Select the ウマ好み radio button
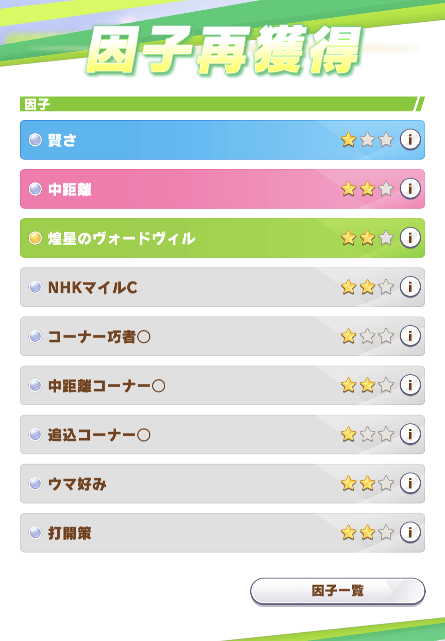The width and height of the screenshot is (445, 641). coord(35,484)
